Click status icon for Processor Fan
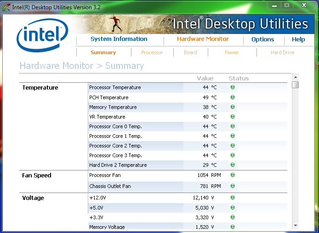The image size is (319, 233). click(233, 175)
